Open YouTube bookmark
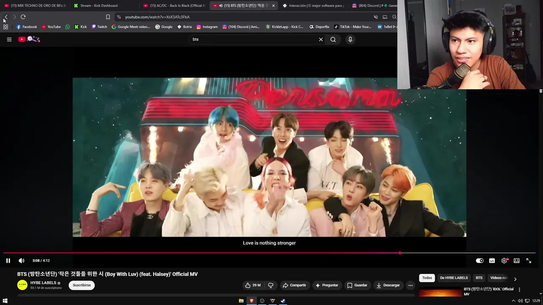The height and width of the screenshot is (305, 543). tap(51, 27)
